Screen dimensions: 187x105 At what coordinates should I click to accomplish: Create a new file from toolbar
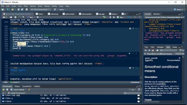point(2,10)
